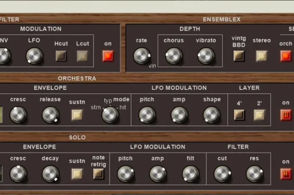Toggle the Orchestra sustn button
Viewport: 294px width, 195px height.
point(77,115)
